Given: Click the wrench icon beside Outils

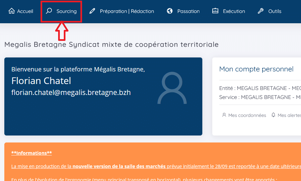Looking at the screenshot, I should pyautogui.click(x=260, y=11).
